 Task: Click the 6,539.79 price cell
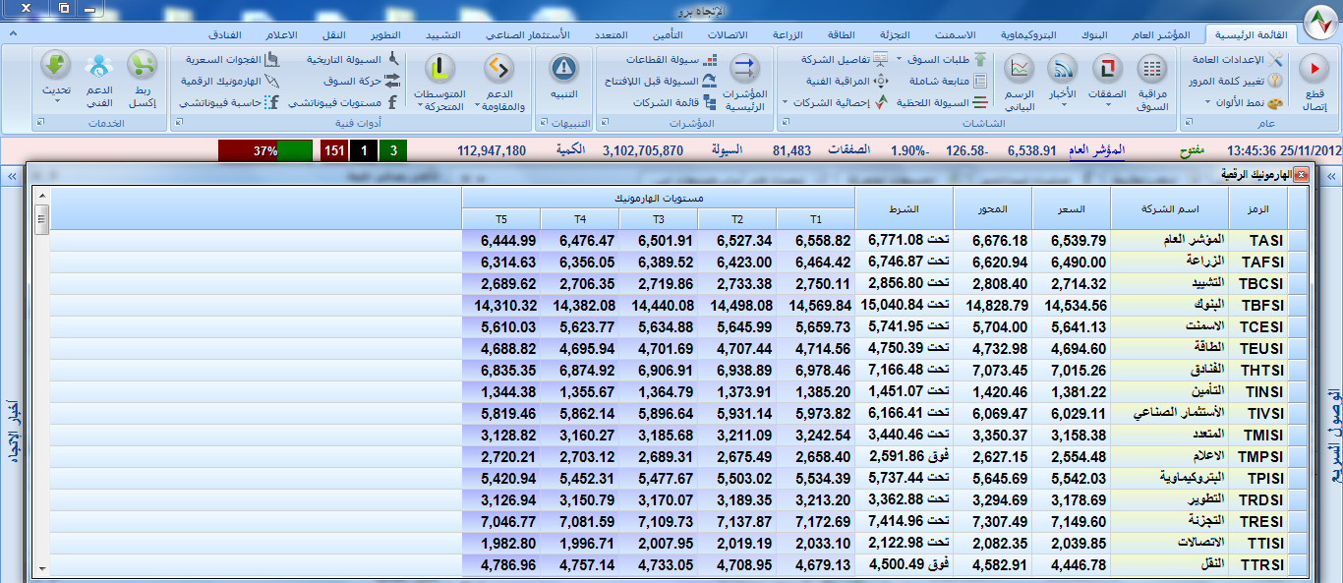(x=1071, y=240)
